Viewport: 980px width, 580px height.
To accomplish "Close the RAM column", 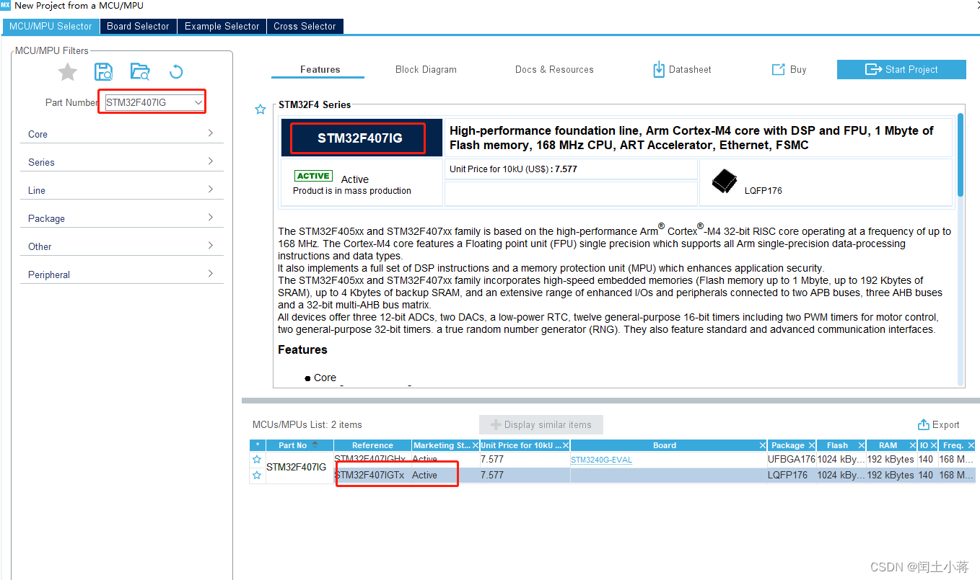I will (913, 445).
